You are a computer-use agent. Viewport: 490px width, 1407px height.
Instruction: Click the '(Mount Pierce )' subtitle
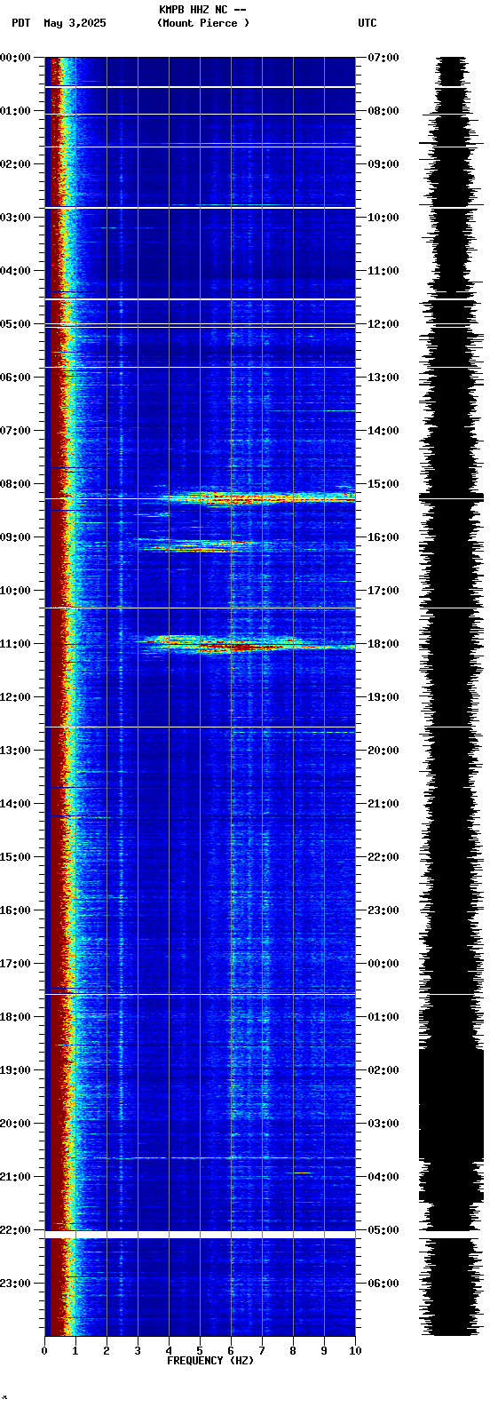pos(203,23)
